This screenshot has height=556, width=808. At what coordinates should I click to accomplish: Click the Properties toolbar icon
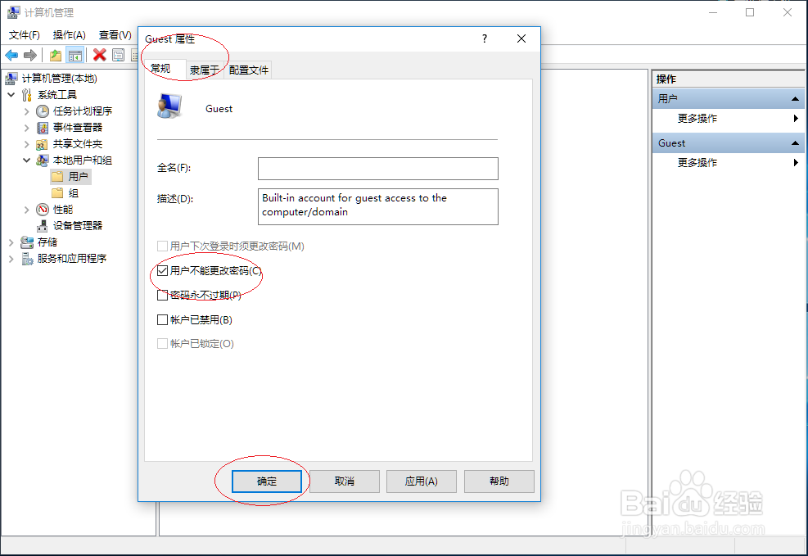pos(118,55)
